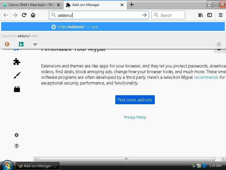
Task: Reload the current page
Action: 24,15
